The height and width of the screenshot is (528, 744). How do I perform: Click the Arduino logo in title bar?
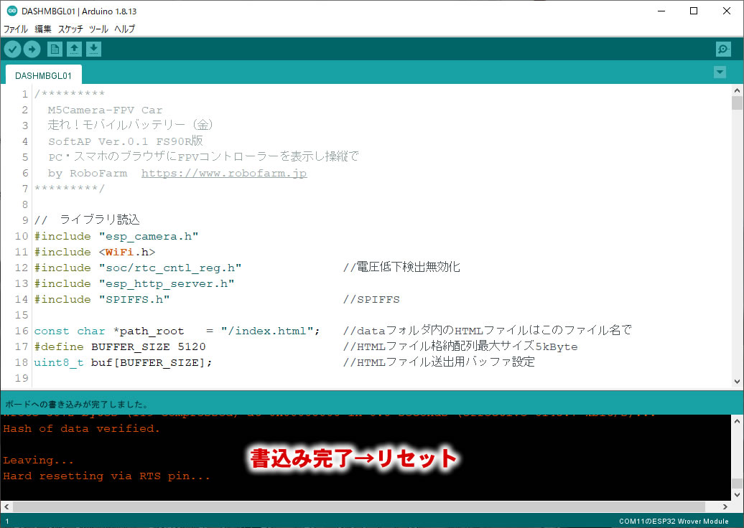[11, 11]
